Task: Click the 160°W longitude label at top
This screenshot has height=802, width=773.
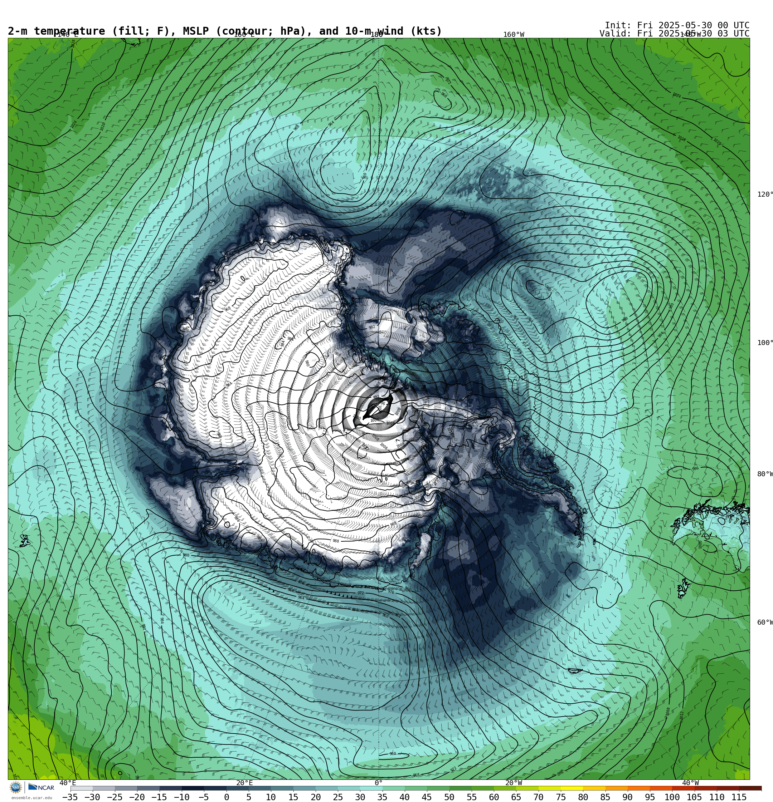Action: click(x=514, y=35)
